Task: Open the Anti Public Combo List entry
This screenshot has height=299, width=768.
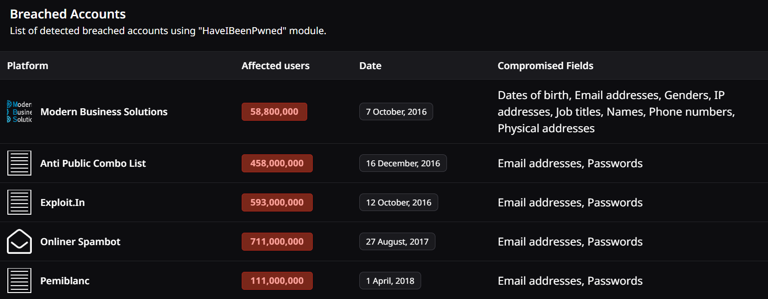Action: pyautogui.click(x=93, y=164)
